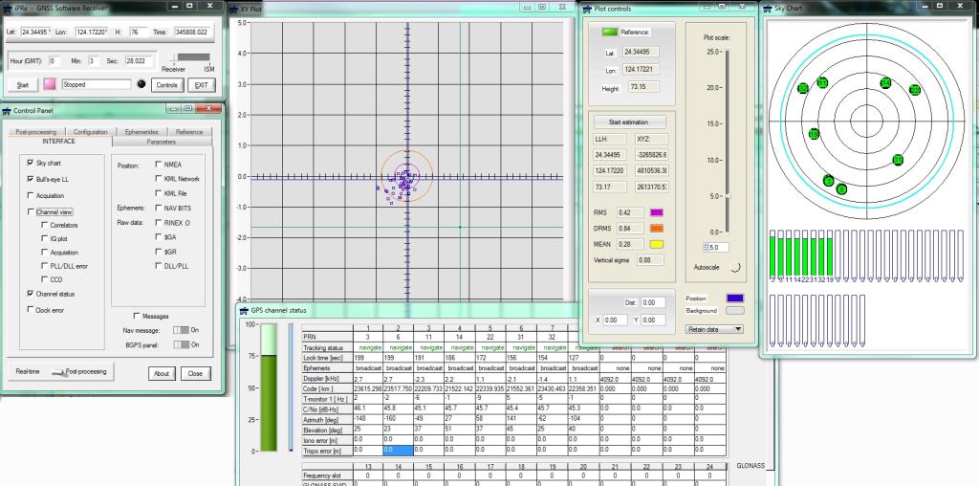Viewport: 979px width, 486px height.
Task: Select satellite 22 marker in Sky Chart
Action: coord(915,90)
